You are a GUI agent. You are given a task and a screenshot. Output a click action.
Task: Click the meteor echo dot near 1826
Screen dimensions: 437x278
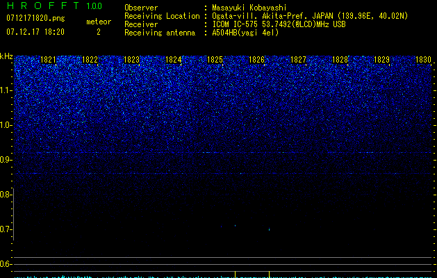(x=270, y=230)
